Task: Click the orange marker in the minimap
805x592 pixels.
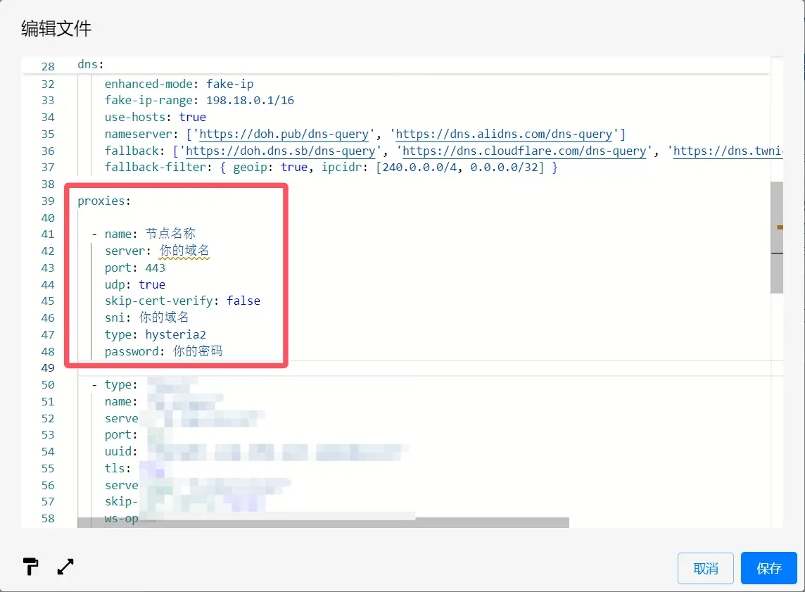Action: pos(780,227)
